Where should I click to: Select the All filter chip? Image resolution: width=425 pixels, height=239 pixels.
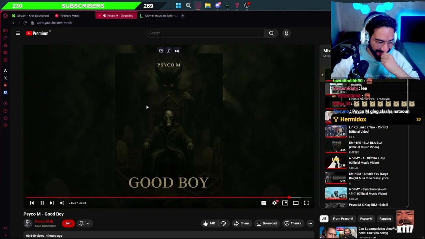click(x=324, y=219)
